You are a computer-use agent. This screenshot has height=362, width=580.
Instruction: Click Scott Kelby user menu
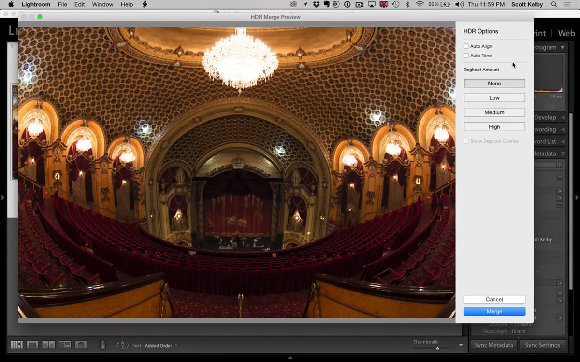[x=528, y=4]
